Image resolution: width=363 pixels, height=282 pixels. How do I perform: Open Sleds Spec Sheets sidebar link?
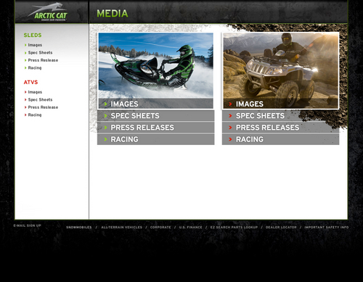40,52
